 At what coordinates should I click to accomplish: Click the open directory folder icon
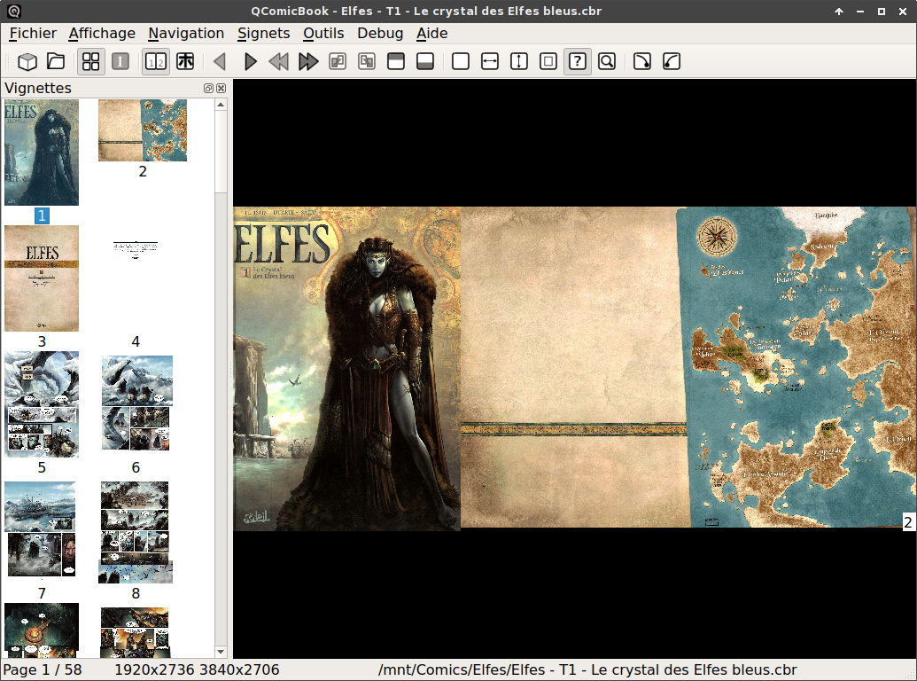56,61
